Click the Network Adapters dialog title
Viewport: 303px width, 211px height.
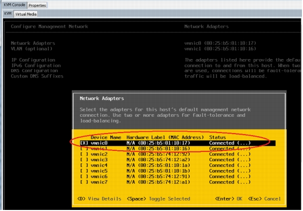102,98
